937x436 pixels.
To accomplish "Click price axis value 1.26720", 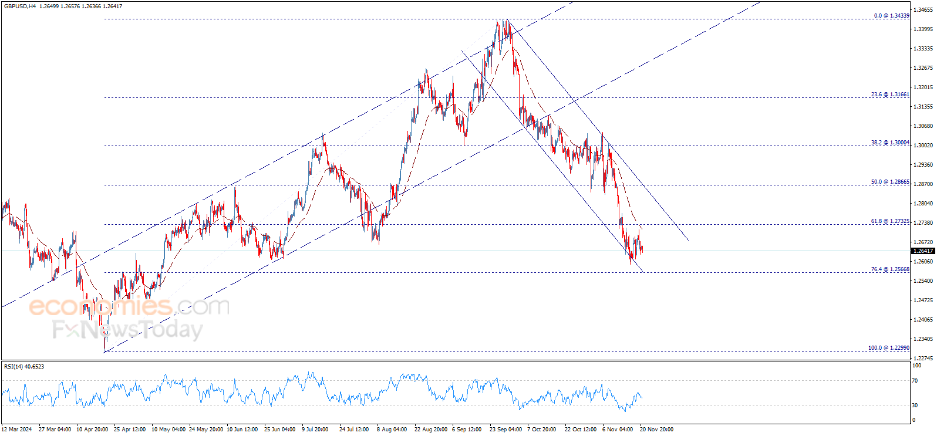I will 923,242.
